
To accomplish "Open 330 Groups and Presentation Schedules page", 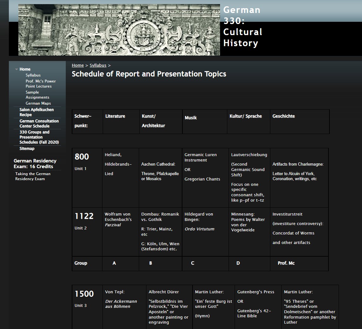I will click(39, 137).
